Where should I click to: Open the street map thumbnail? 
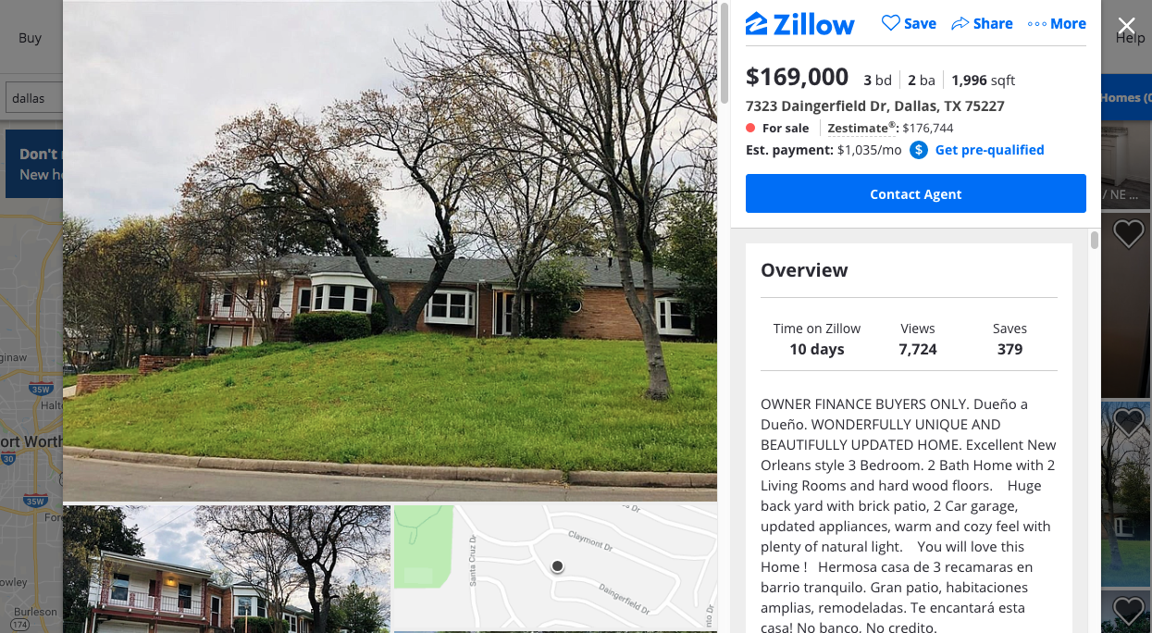(x=555, y=569)
